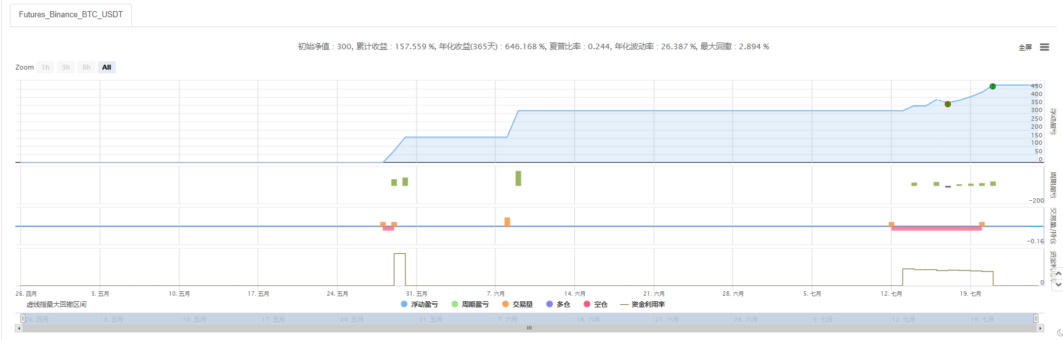Click the navigator left range handle
1063x340 pixels.
(x=23, y=318)
